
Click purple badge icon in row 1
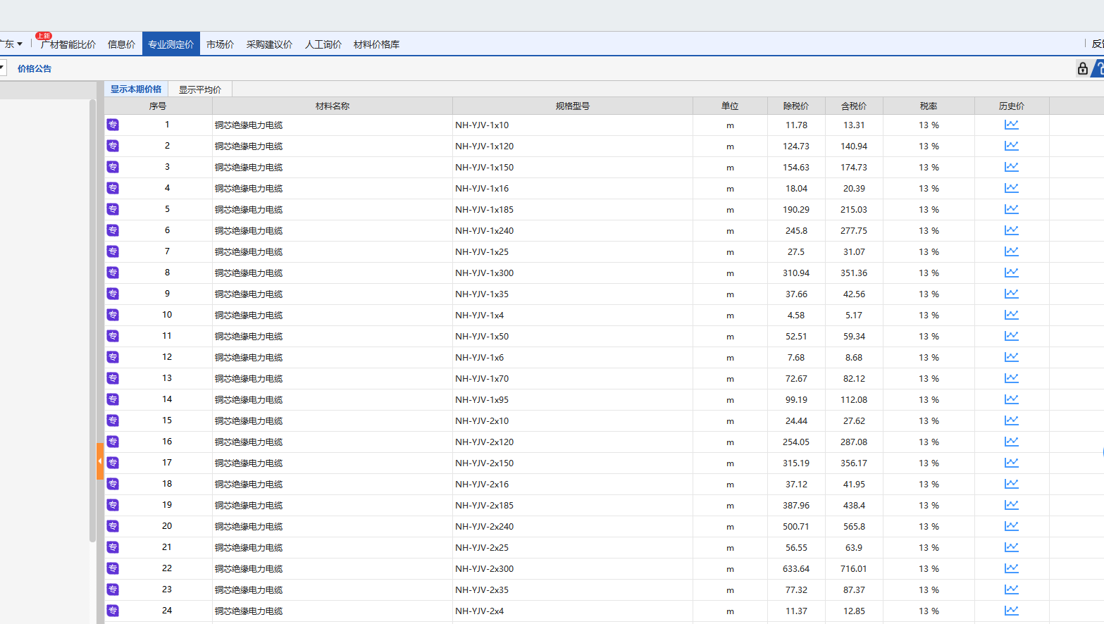(113, 125)
